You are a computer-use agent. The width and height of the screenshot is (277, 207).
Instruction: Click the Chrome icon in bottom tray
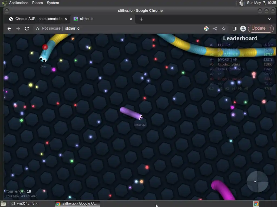256,204
